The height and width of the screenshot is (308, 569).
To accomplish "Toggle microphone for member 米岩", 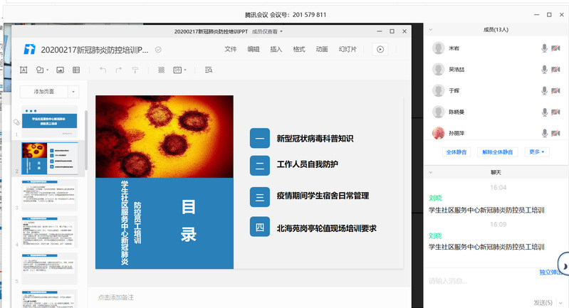I will (544, 48).
